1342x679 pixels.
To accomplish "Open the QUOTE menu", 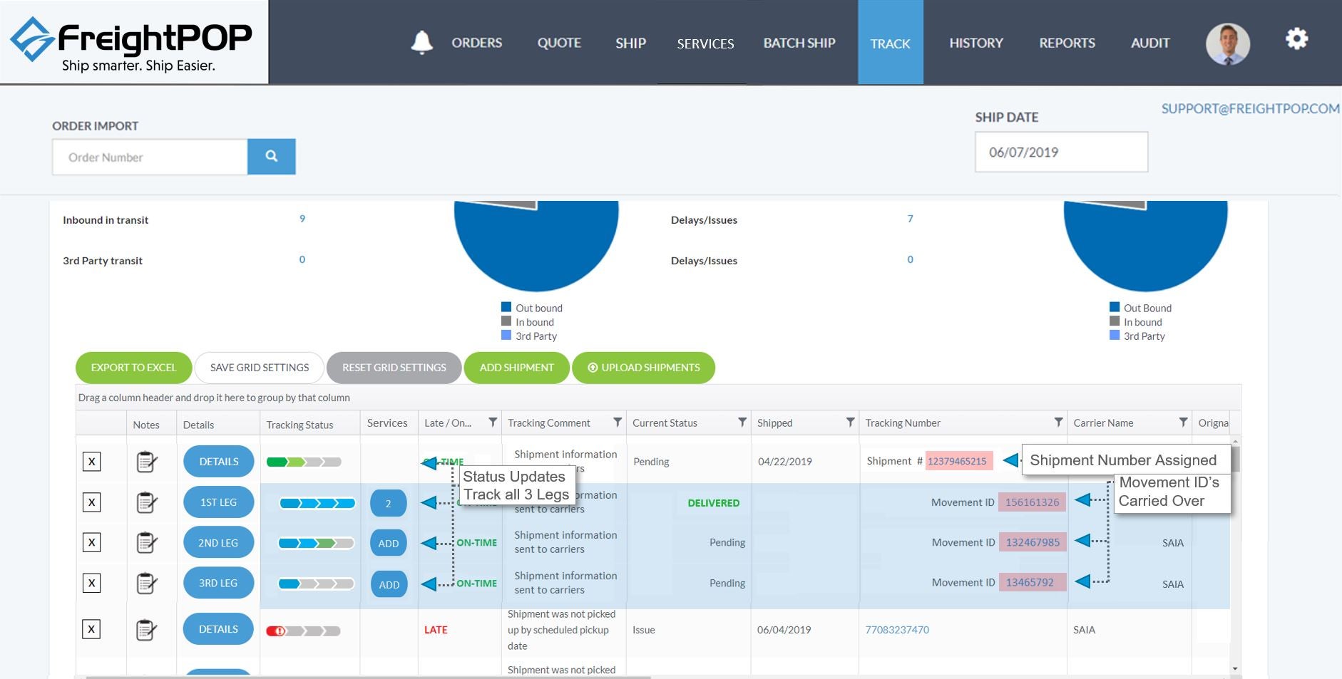I will pyautogui.click(x=559, y=43).
